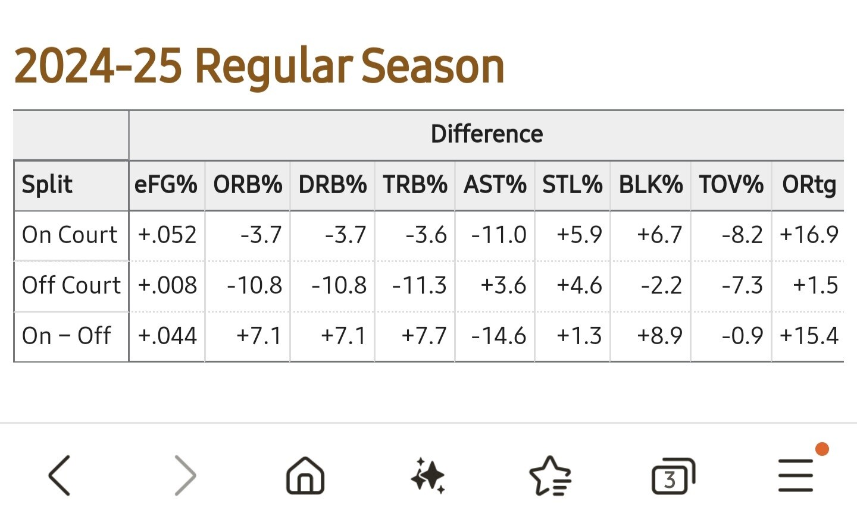Tap the 2024-25 Regular Season heading

click(259, 66)
